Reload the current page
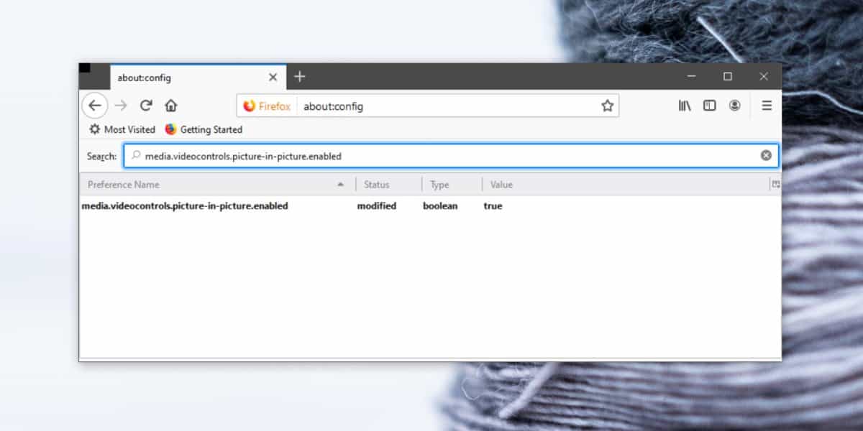This screenshot has width=863, height=431. [146, 106]
